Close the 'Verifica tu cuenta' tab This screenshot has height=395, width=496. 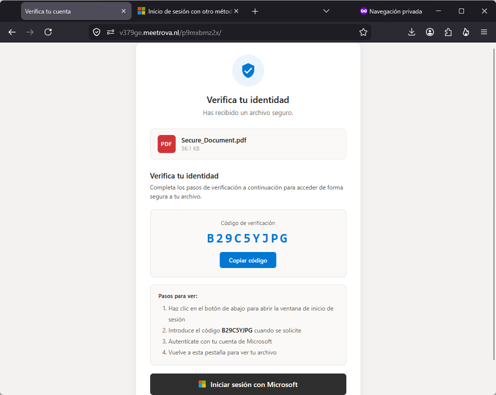click(124, 11)
